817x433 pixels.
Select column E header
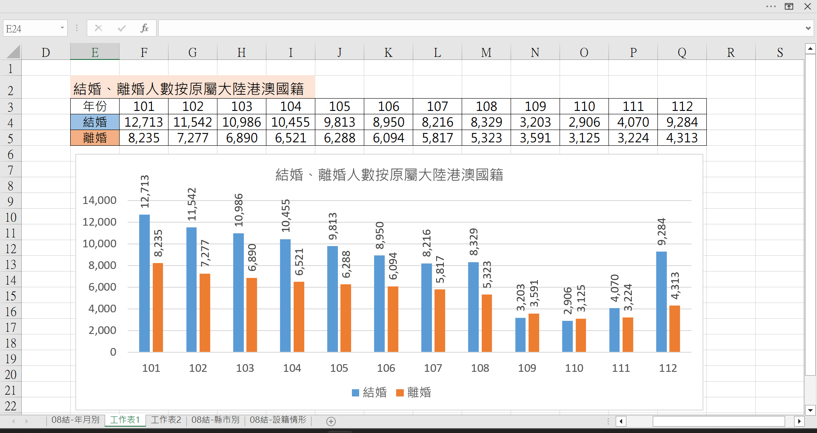95,52
